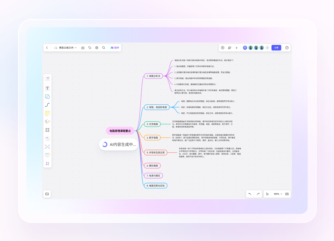Select the Shapes tool
Viewport: 334px width, 241px height.
coord(47,97)
